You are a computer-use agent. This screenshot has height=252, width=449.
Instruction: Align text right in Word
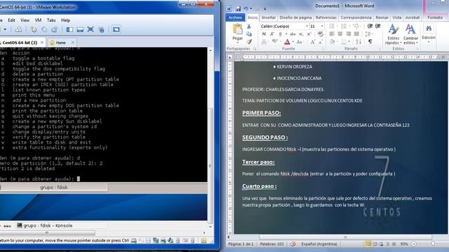click(348, 34)
